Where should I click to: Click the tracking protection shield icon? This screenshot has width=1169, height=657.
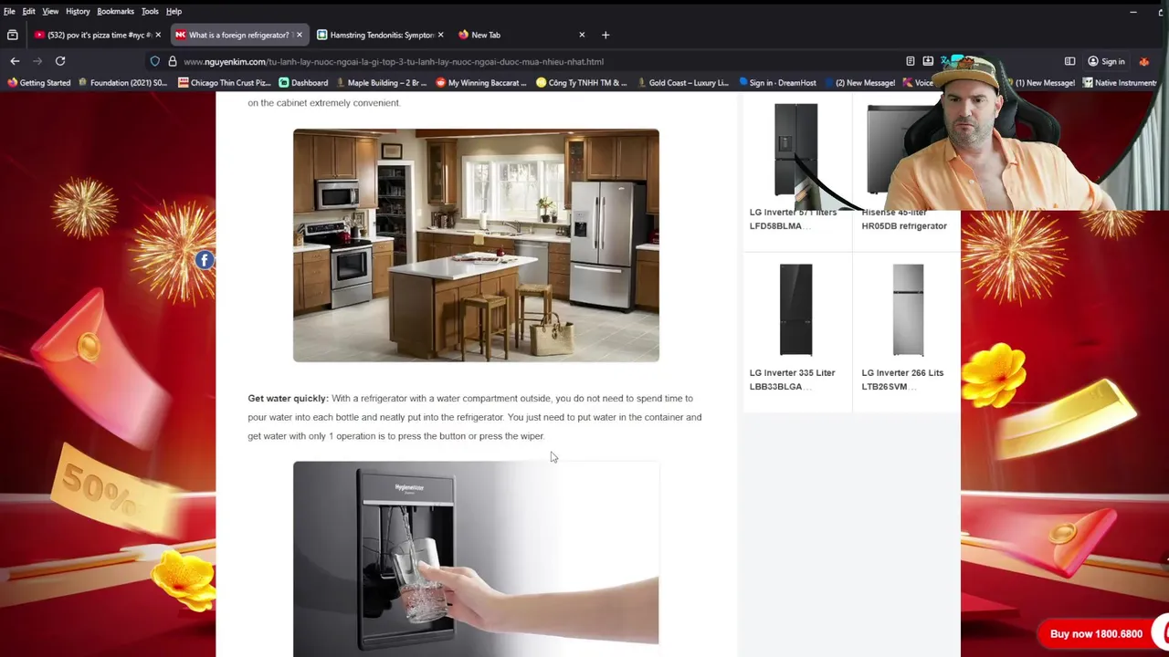point(155,61)
